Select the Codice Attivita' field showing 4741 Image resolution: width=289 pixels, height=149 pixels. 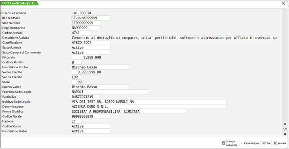tap(81, 33)
